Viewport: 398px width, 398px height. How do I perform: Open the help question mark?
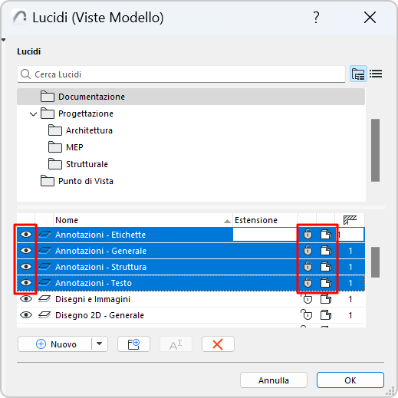coord(317,18)
